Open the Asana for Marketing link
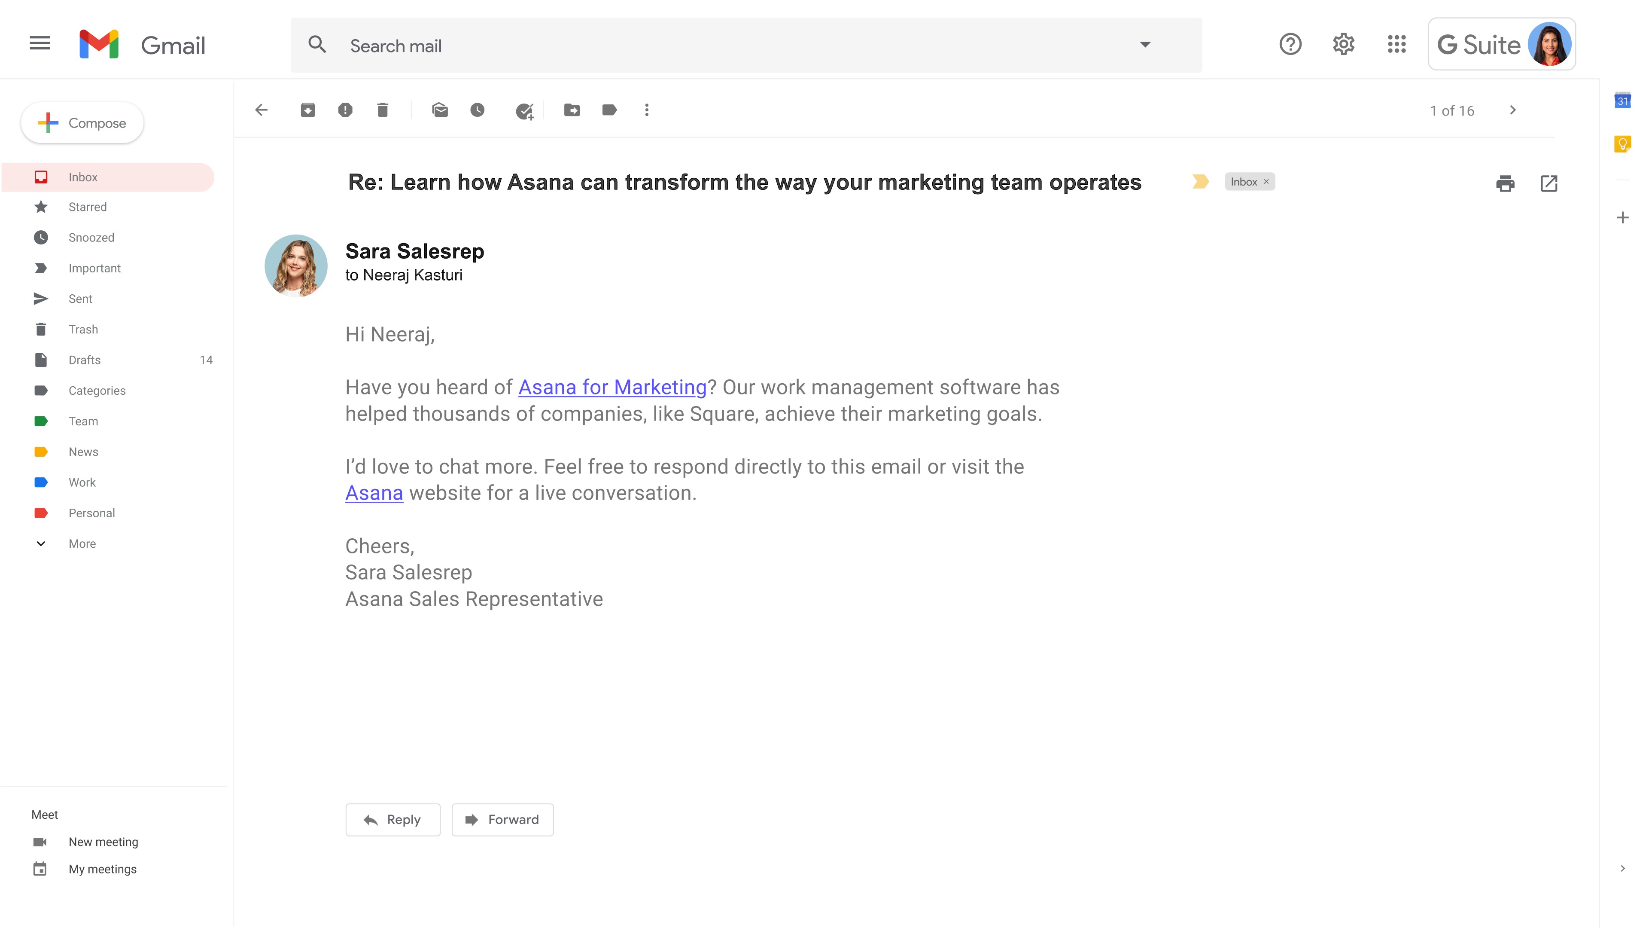 click(612, 388)
